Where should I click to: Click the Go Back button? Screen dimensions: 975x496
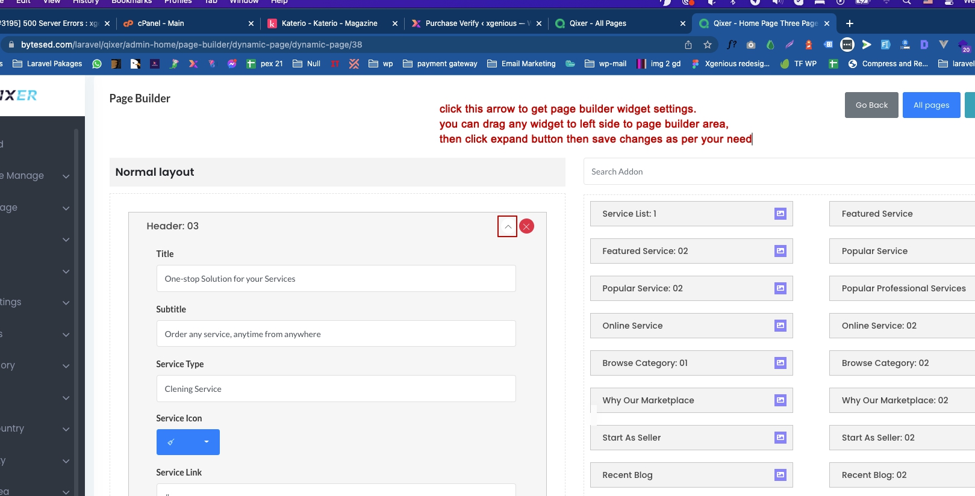(x=871, y=105)
